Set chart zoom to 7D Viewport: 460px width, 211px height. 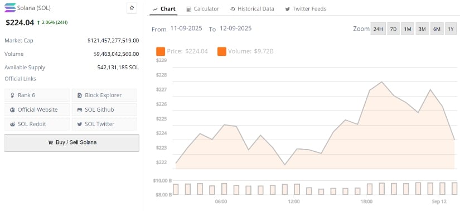394,29
